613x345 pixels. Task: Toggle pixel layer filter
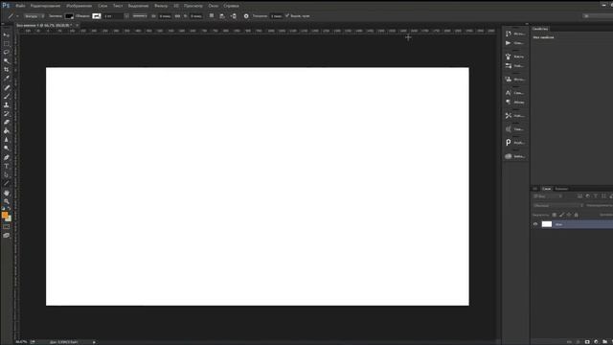[579, 195]
